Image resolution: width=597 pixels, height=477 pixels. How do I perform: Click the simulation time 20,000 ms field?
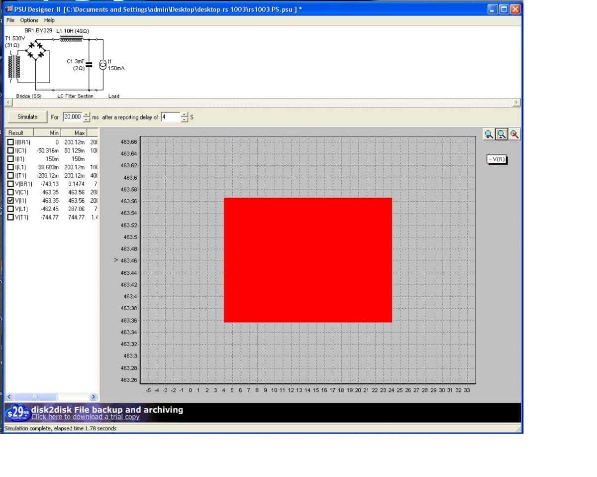[x=73, y=117]
